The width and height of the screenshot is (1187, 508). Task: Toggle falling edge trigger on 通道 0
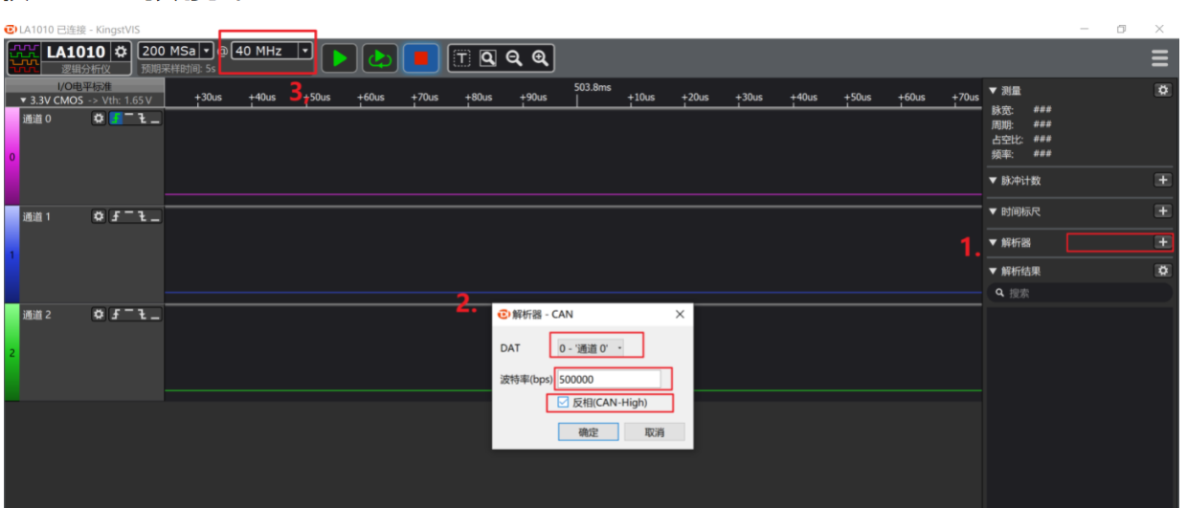(x=141, y=119)
